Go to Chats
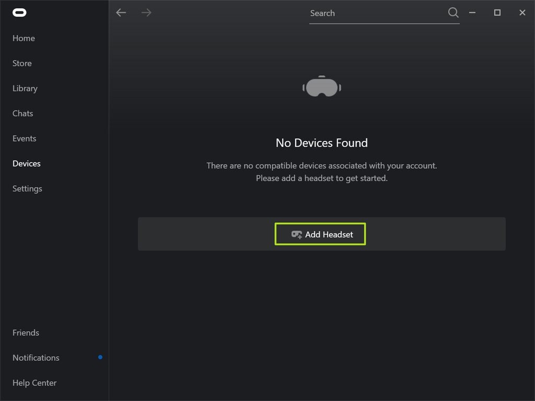Viewport: 535px width, 401px height. 22,113
